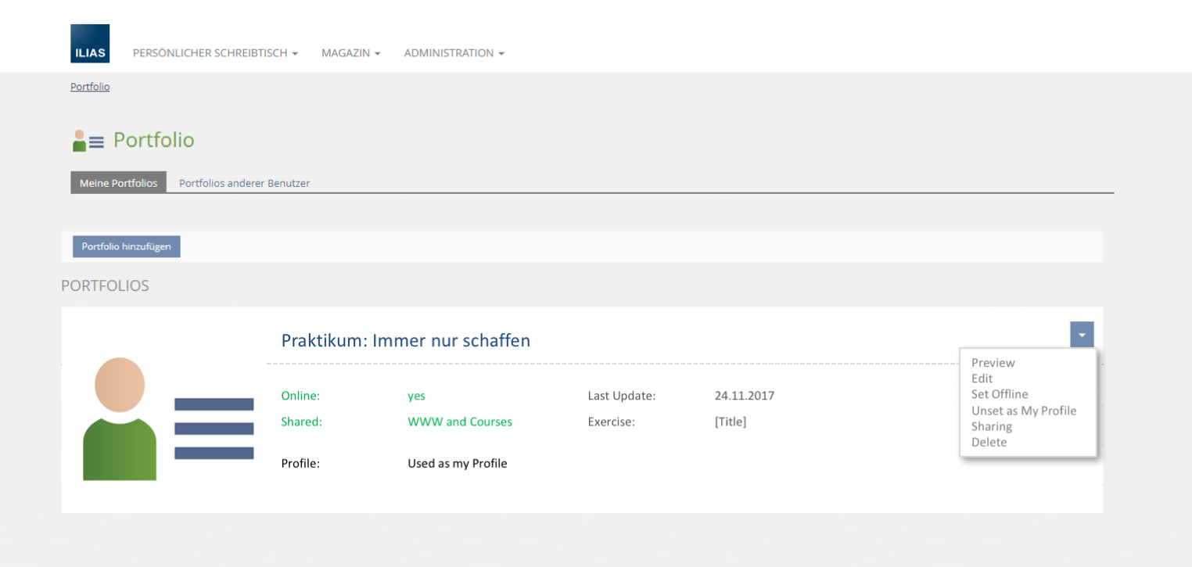The width and height of the screenshot is (1192, 567).
Task: Select Set Offline menu entry
Action: (1000, 394)
